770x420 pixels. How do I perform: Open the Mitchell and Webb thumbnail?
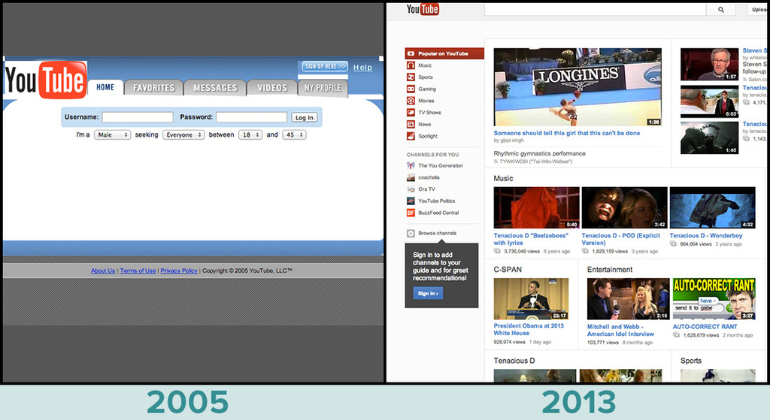coord(629,299)
